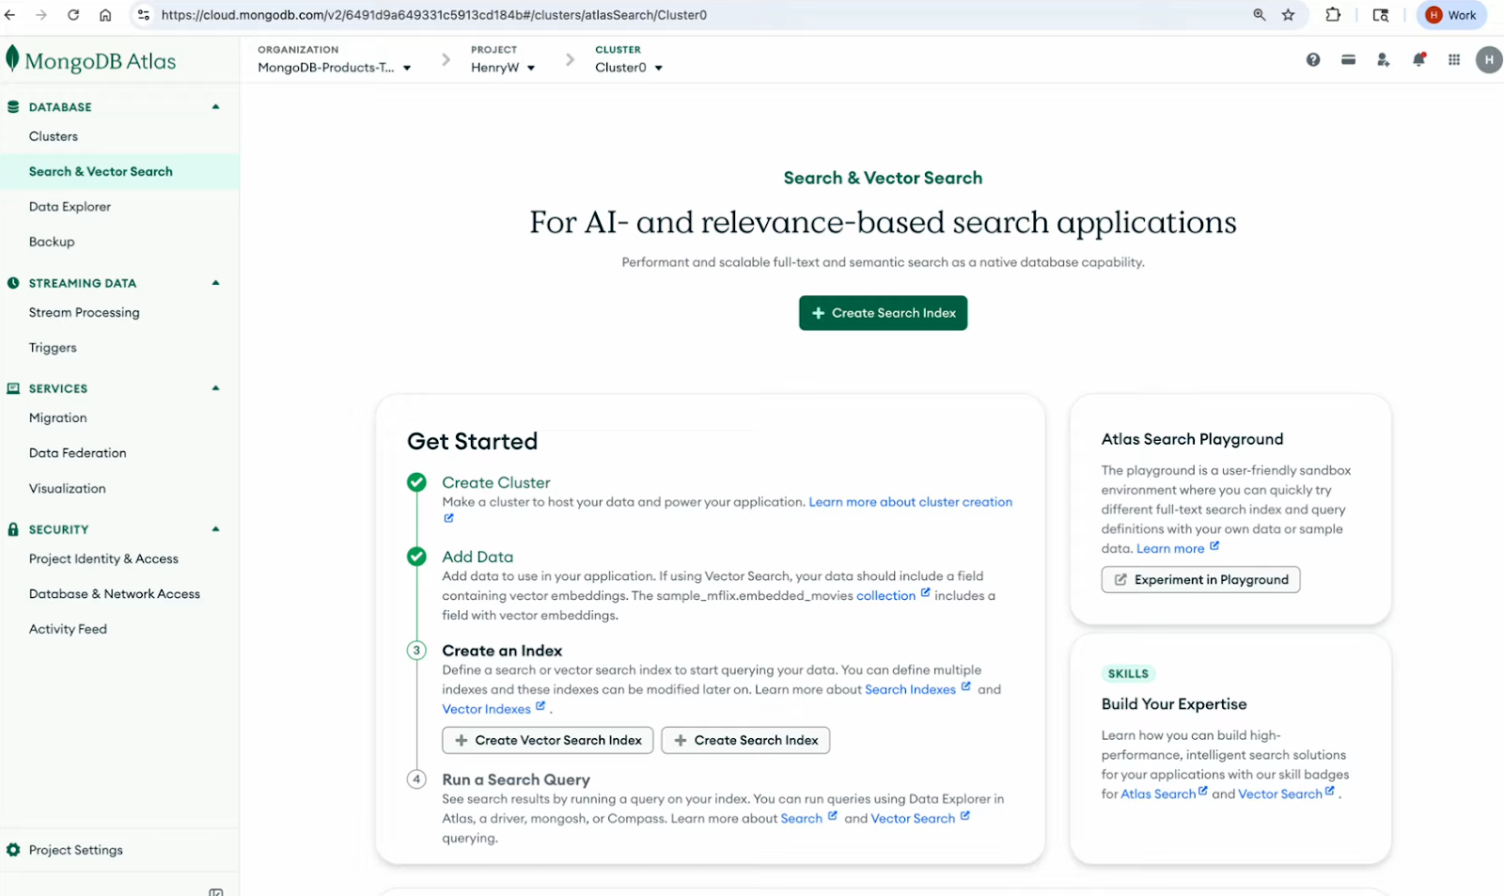Open Data Federation in sidebar

click(x=78, y=453)
